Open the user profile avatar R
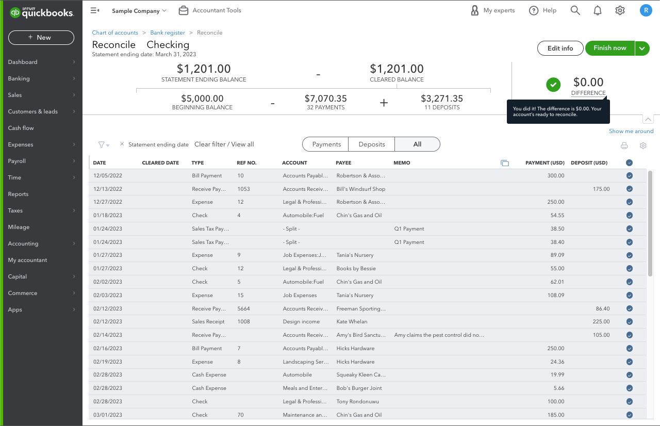Screen dimensions: 660x426 (646, 10)
